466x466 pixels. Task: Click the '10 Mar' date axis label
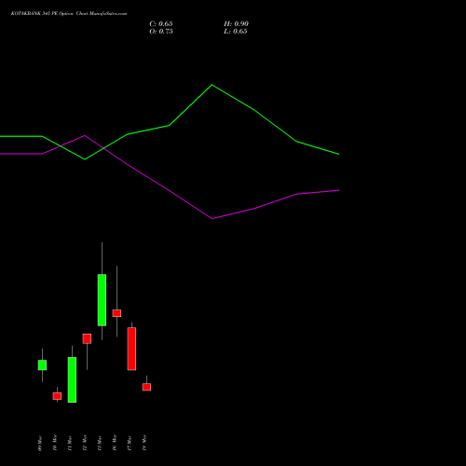point(55,443)
